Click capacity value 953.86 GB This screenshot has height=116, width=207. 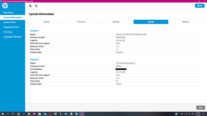tap(120, 40)
